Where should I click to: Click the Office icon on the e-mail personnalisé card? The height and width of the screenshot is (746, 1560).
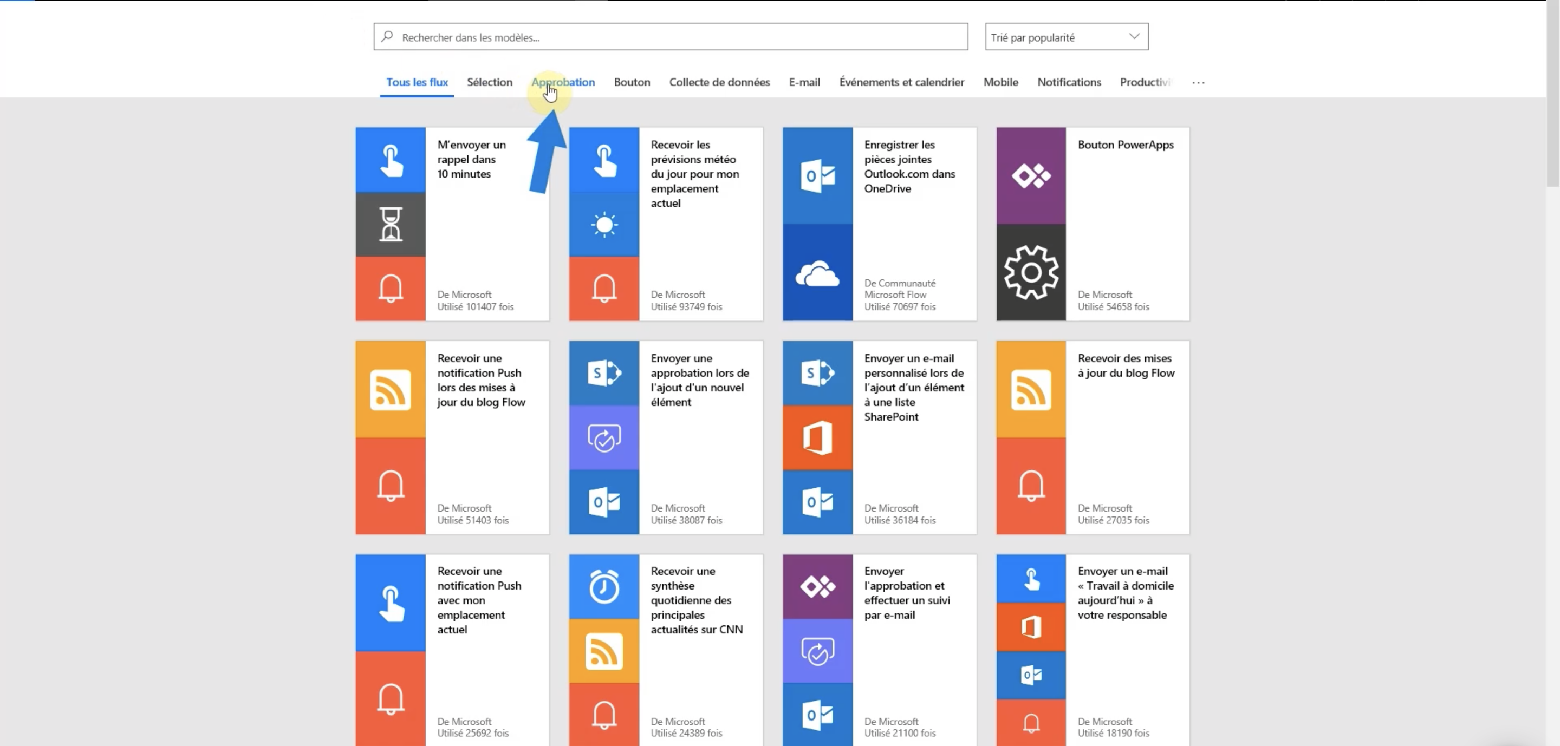[817, 437]
